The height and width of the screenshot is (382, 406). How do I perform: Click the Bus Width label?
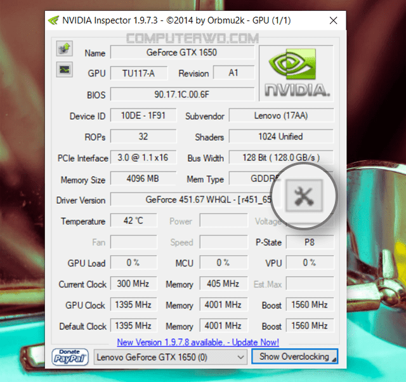pyautogui.click(x=206, y=158)
